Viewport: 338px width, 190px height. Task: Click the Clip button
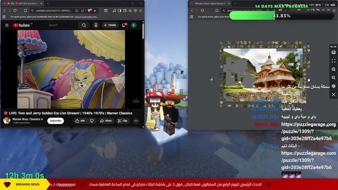[122, 121]
